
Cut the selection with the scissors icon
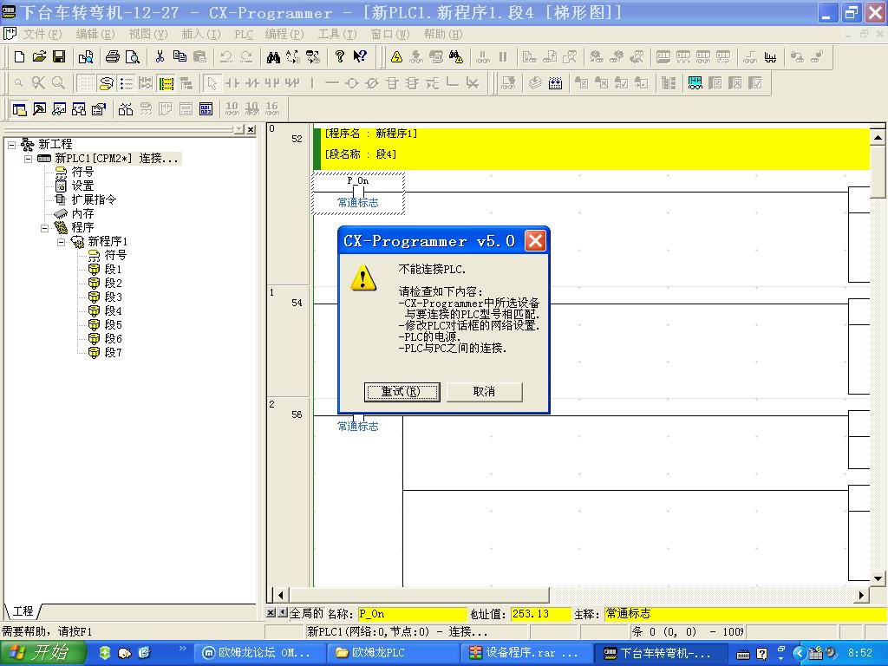click(160, 56)
